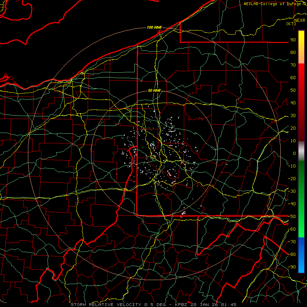This screenshot has height=307, width=307.
Task: Click the -70 value on the velocity scale
Action: tap(292, 242)
